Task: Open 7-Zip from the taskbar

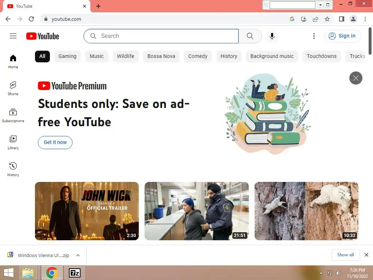Action: click(75, 273)
